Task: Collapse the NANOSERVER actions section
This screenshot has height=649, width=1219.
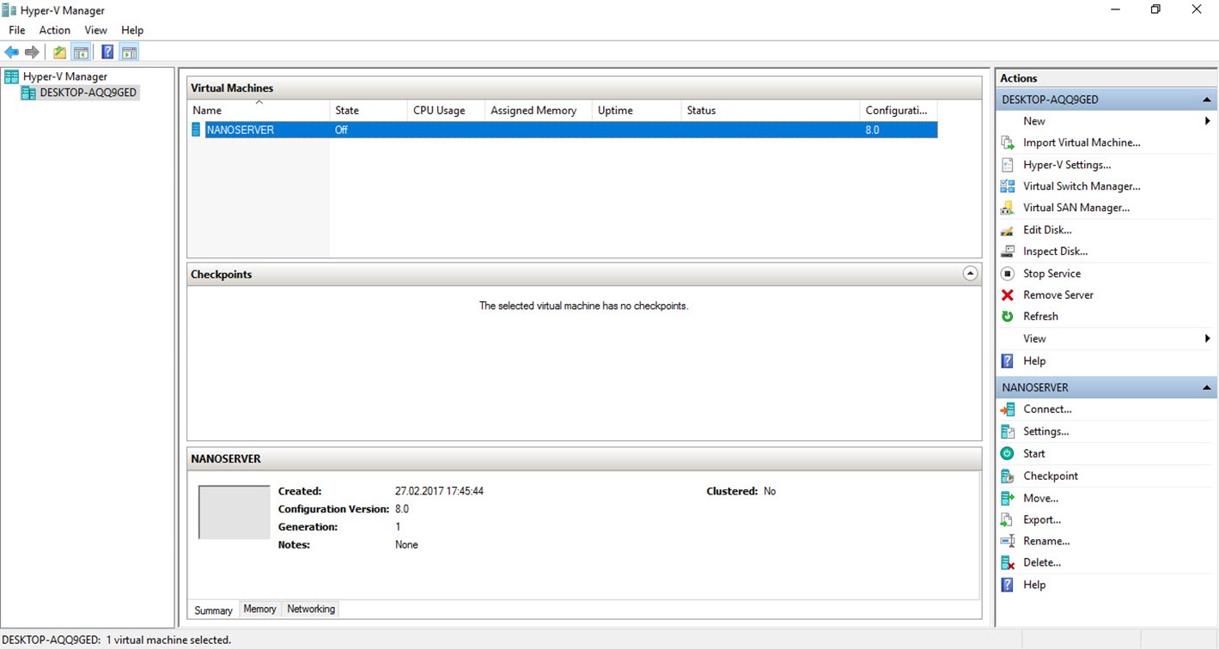Action: [1206, 388]
